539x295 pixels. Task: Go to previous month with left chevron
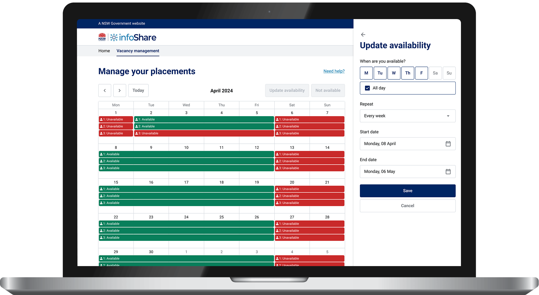pyautogui.click(x=105, y=90)
